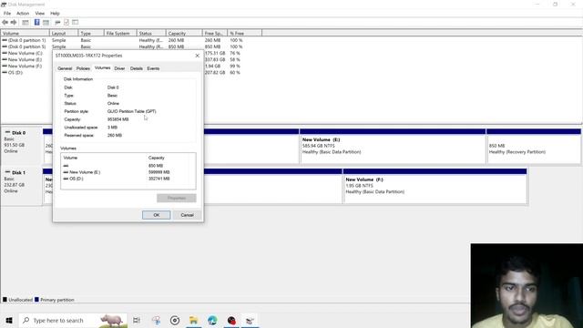This screenshot has width=583, height=328.
Task: Select New Volume (C:) in volume list
Action: (25, 53)
